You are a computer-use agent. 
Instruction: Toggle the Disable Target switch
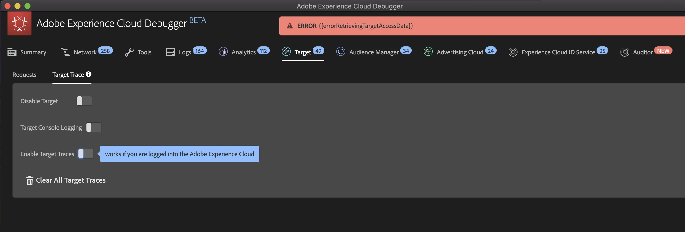point(84,101)
